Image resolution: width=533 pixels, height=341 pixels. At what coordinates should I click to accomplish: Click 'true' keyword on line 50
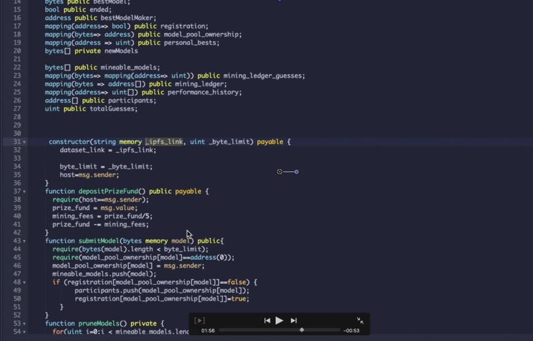pyautogui.click(x=239, y=299)
